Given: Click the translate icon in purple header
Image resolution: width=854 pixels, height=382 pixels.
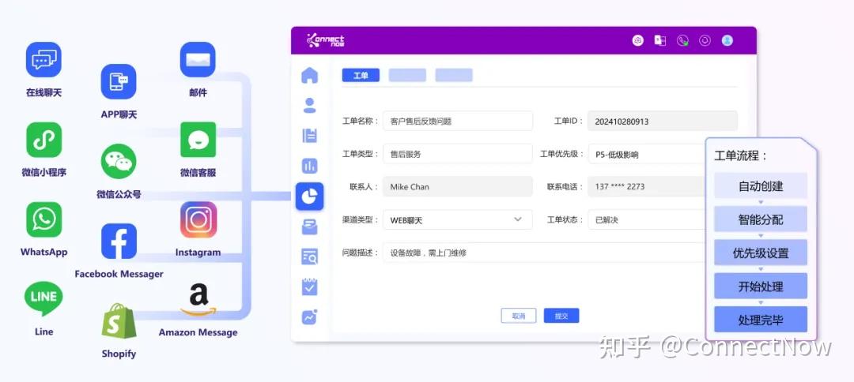Looking at the screenshot, I should [660, 40].
